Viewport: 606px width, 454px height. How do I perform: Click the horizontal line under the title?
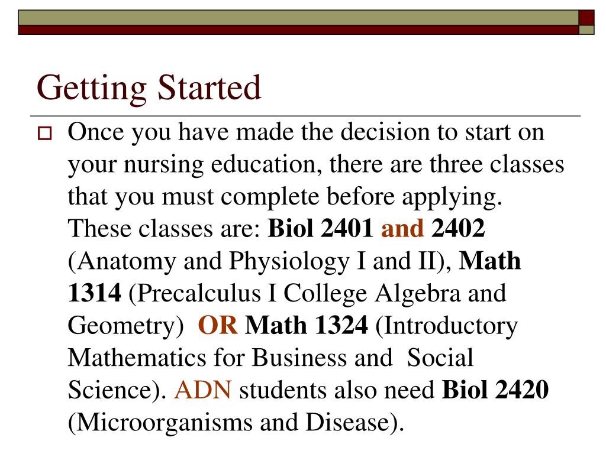(305, 116)
